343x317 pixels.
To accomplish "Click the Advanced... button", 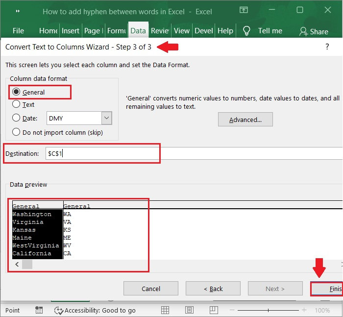I will (245, 120).
